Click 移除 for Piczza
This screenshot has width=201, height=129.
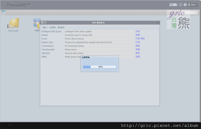point(143,38)
